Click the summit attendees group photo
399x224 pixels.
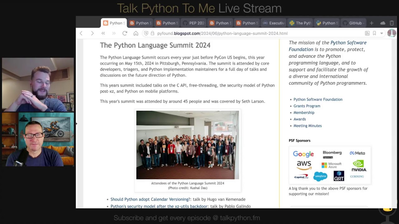pos(187,145)
